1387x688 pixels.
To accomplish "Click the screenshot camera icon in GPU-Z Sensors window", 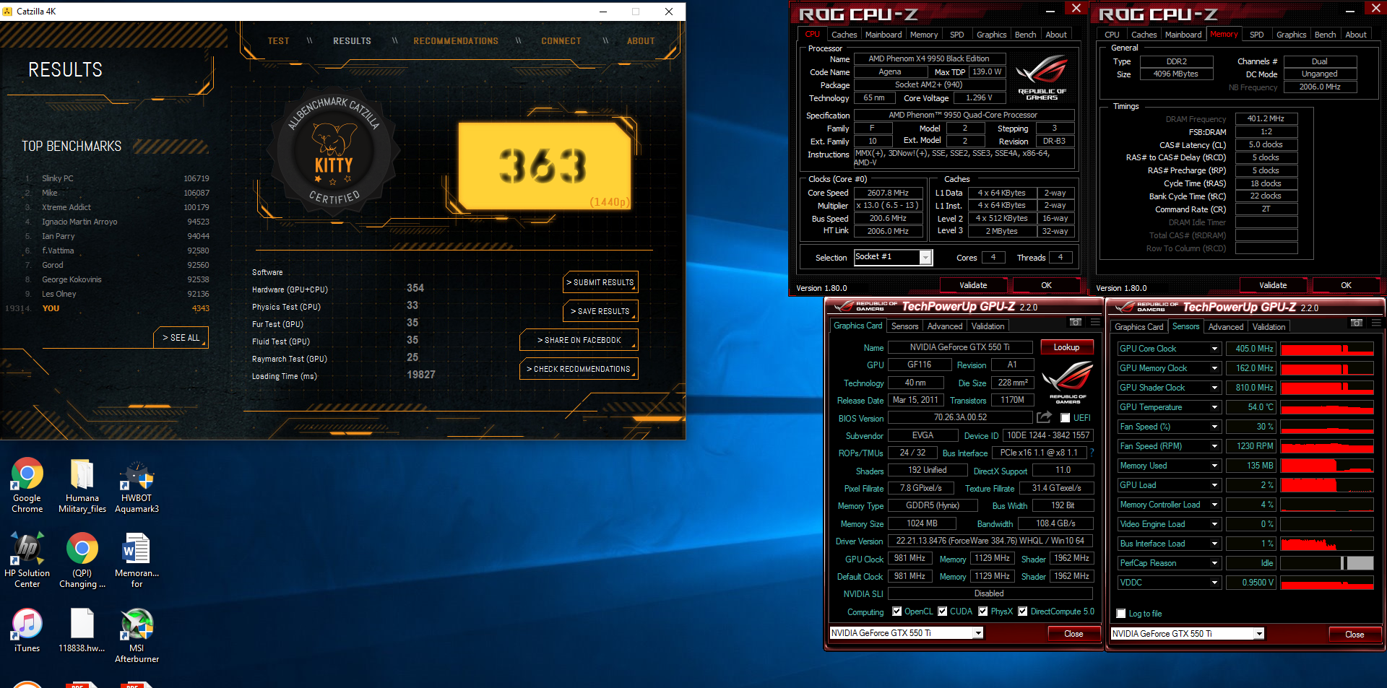I will [1357, 323].
